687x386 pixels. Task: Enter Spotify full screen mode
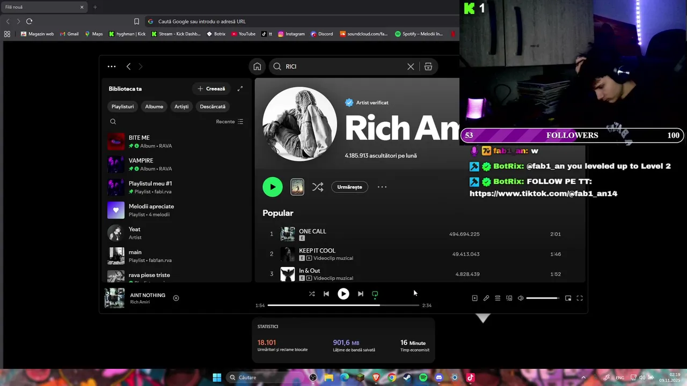(580, 298)
